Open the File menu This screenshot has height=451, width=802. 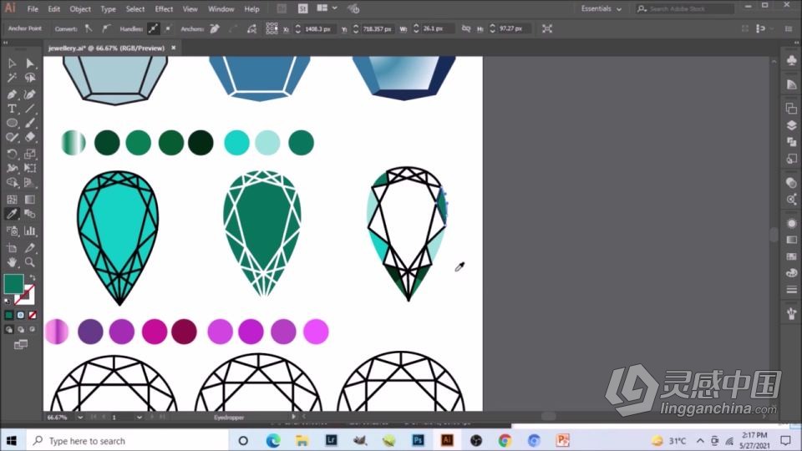[33, 8]
